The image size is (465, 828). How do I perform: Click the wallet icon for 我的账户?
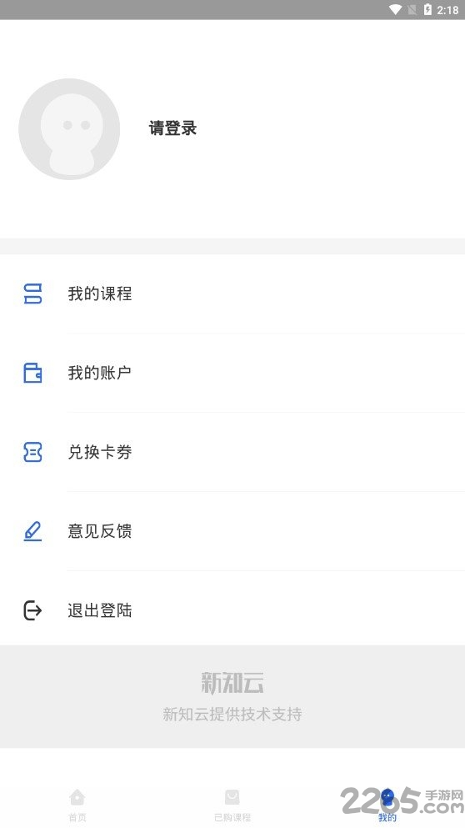click(32, 373)
